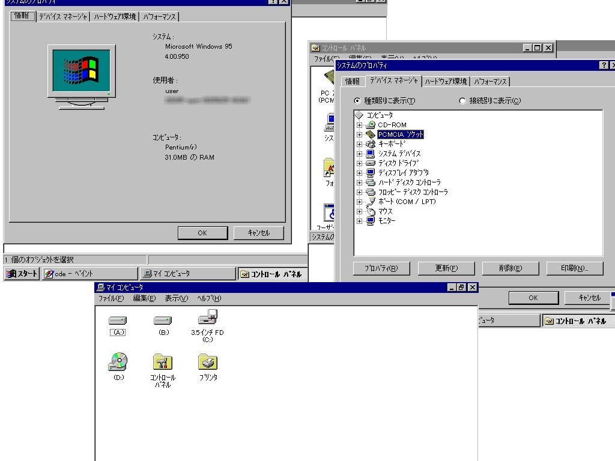Open 編集(E) menu in マイ コンピュータ

click(x=144, y=298)
